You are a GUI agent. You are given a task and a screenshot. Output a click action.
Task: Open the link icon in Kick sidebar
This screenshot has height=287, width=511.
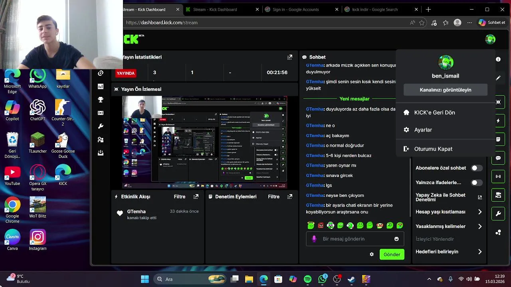point(101,73)
